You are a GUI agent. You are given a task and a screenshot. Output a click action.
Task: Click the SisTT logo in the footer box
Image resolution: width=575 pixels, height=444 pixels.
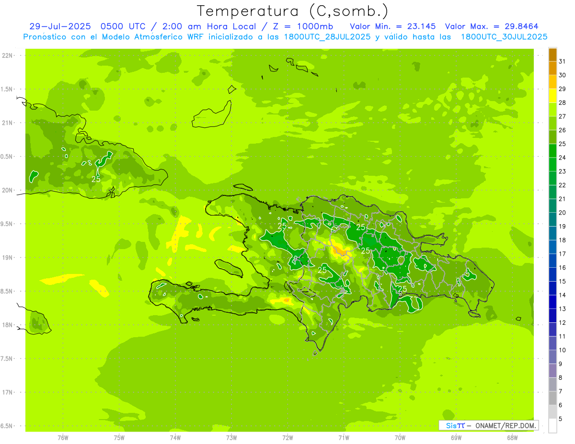(x=455, y=425)
